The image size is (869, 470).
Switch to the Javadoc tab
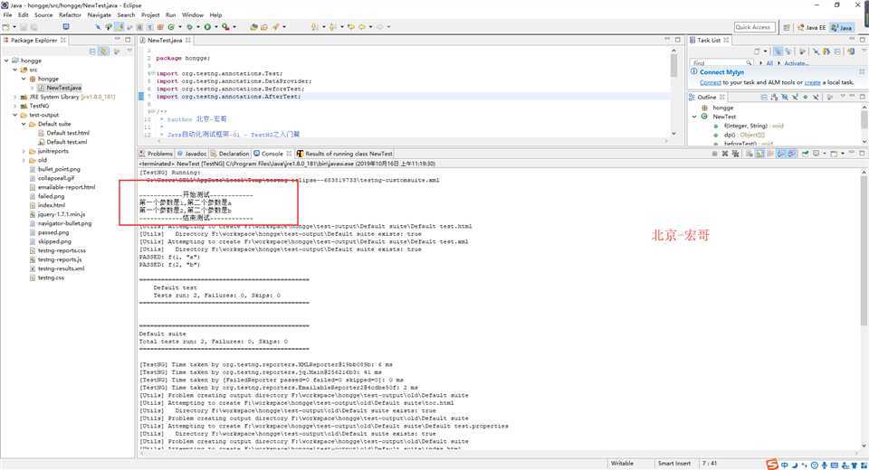tap(192, 154)
